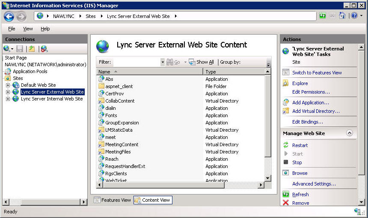Click the green refresh page icon in address bar
The height and width of the screenshot is (218, 368).
323,16
